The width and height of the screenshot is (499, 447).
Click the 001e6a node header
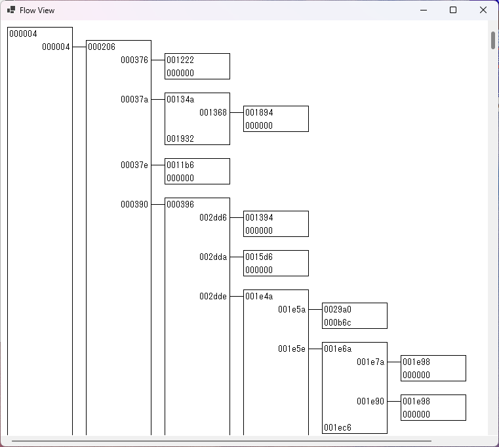tap(338, 349)
